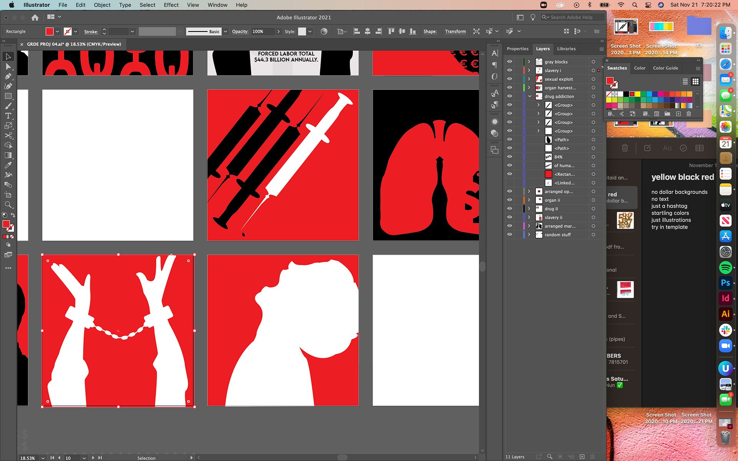This screenshot has height=461, width=738.
Task: Open the stroke style Basic dropdown
Action: point(226,32)
